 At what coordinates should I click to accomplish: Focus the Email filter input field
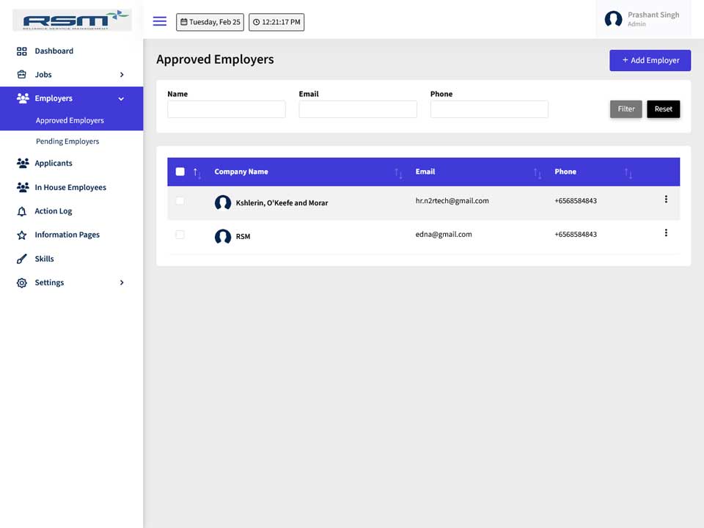click(x=358, y=109)
